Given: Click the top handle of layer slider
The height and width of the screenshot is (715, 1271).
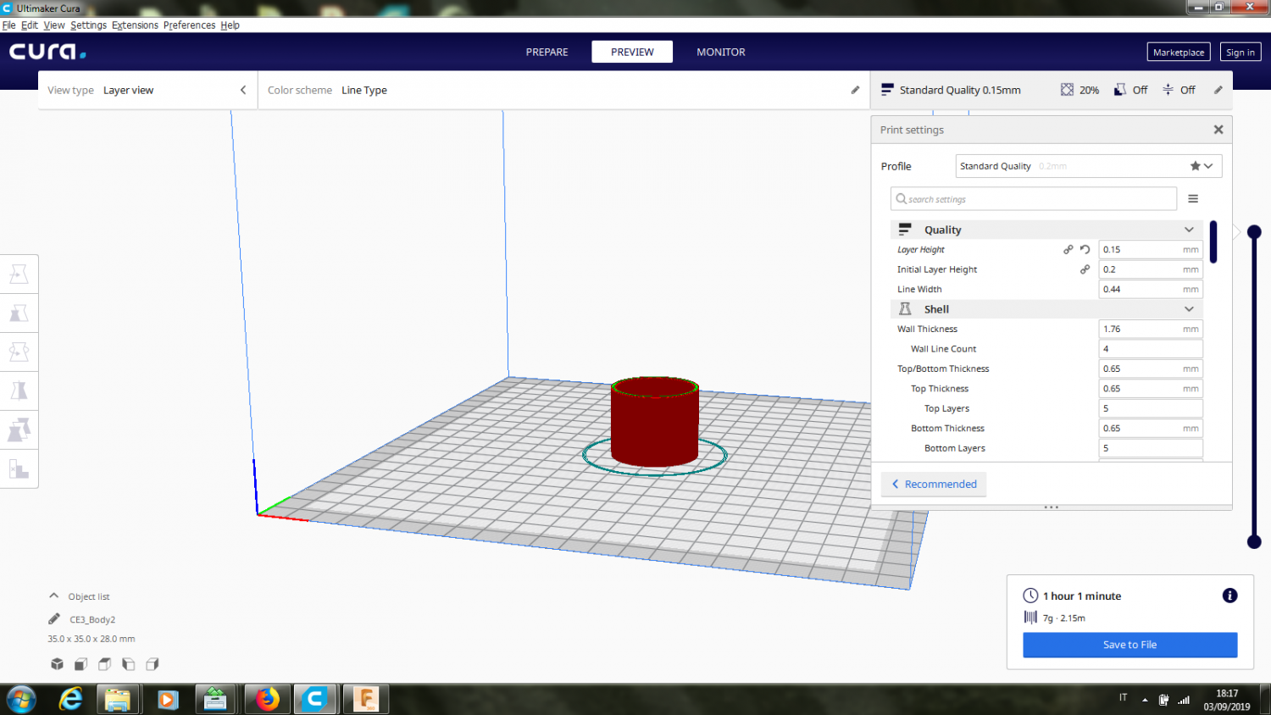Looking at the screenshot, I should point(1254,232).
